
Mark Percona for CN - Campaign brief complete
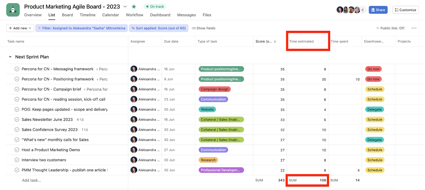17,89
